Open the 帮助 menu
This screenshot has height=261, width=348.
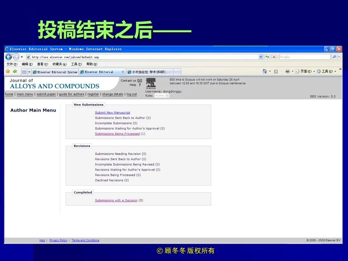click(x=92, y=64)
